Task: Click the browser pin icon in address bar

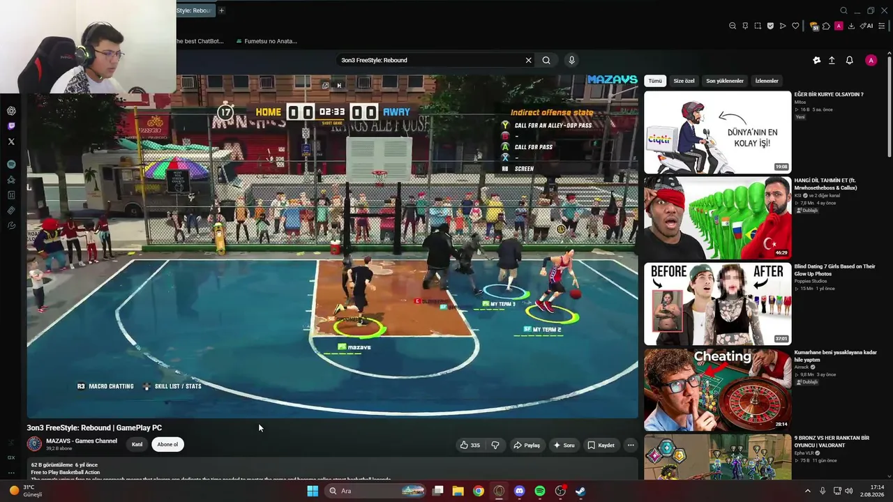Action: 745,26
